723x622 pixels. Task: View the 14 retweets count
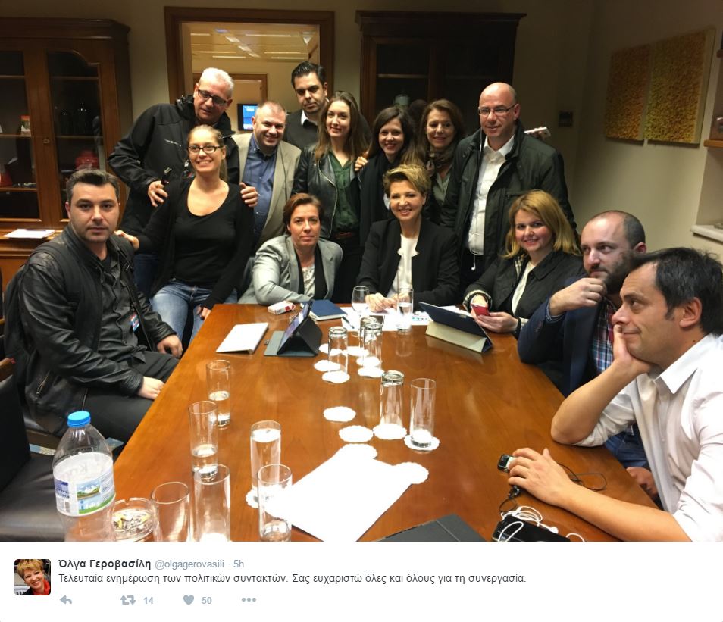(148, 600)
